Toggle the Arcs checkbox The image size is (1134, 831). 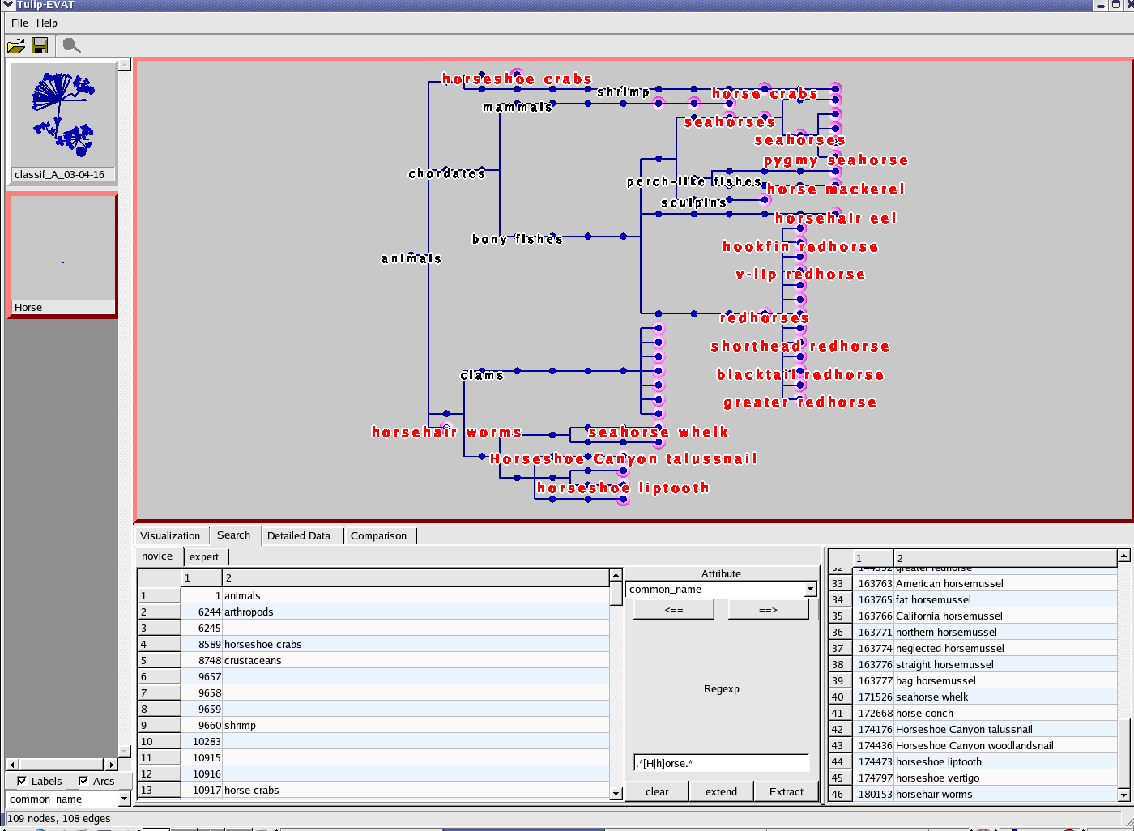pos(83,781)
